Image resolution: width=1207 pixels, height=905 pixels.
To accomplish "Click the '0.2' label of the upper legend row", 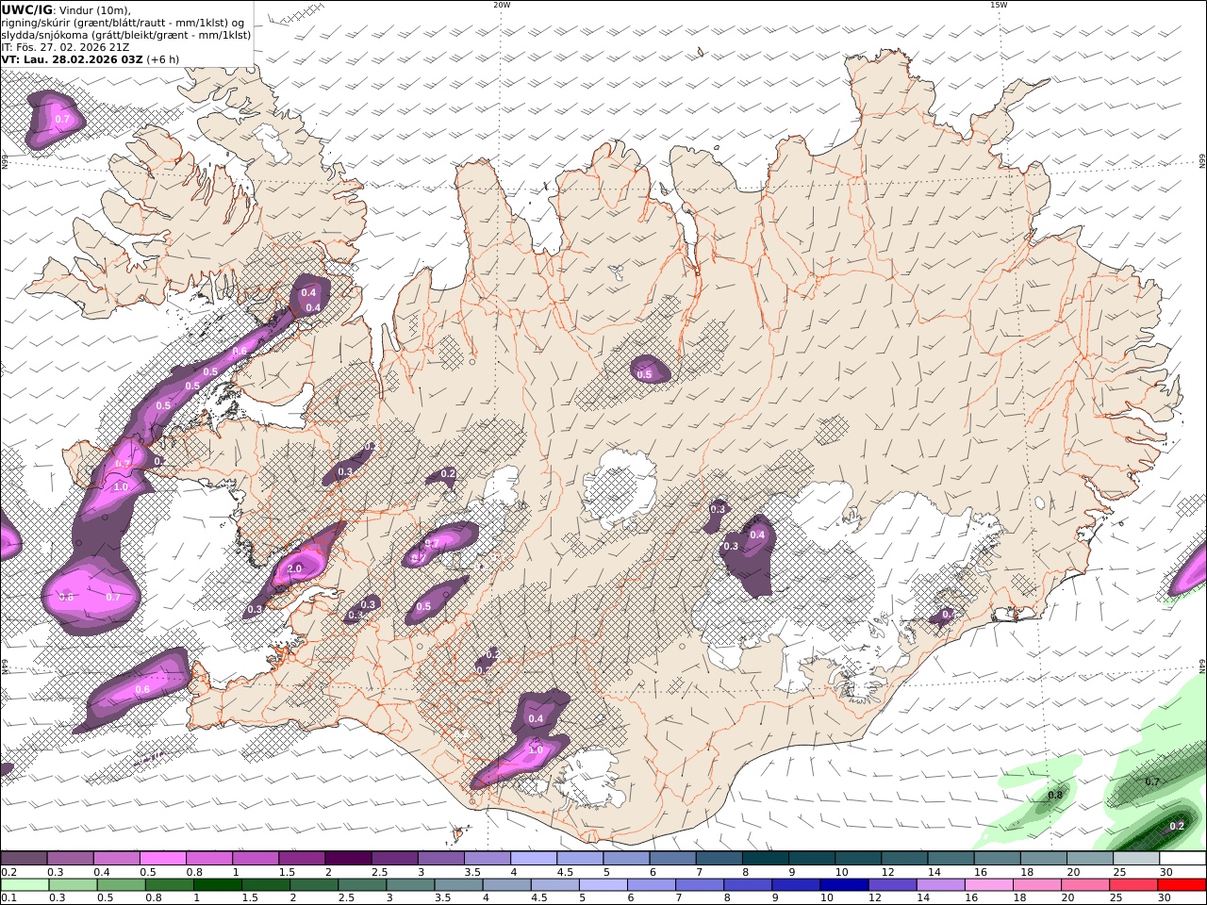I will click(8, 872).
